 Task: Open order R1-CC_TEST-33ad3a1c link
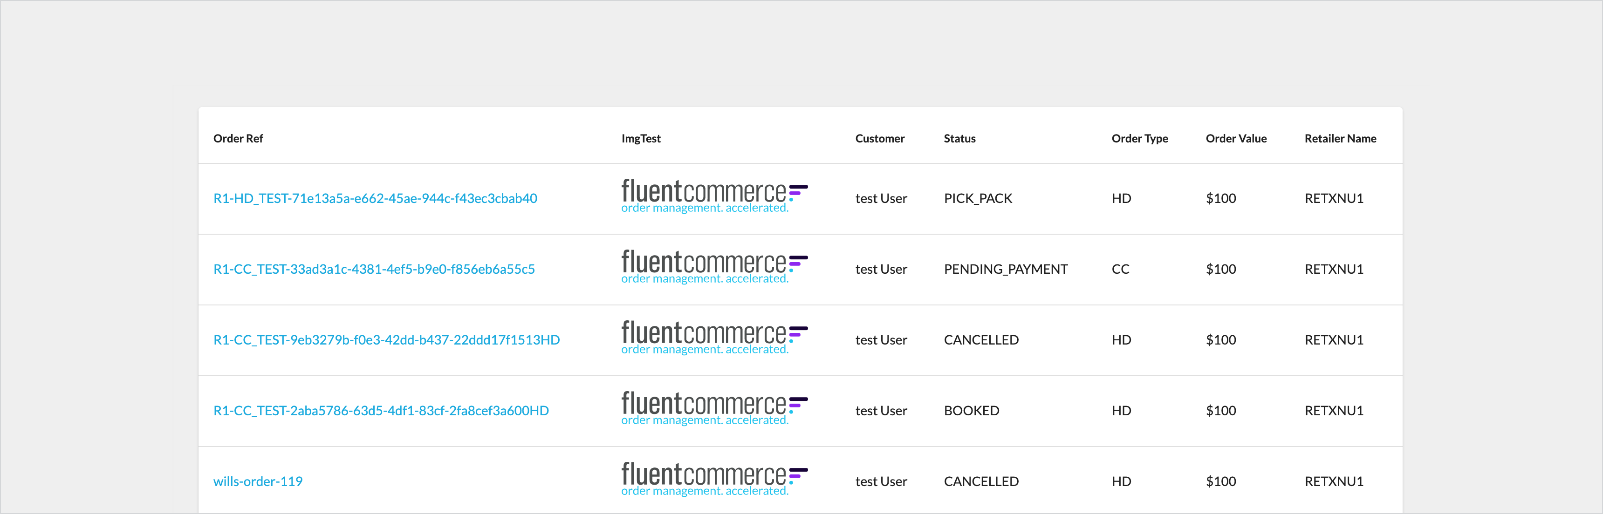[373, 269]
